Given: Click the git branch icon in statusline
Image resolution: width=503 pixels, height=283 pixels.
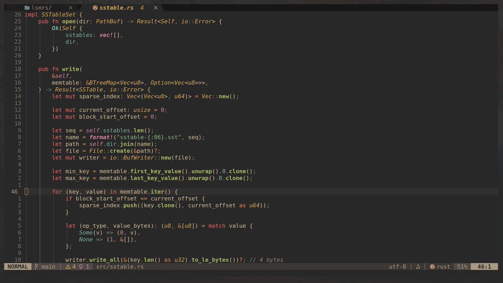Looking at the screenshot, I should coord(36,267).
